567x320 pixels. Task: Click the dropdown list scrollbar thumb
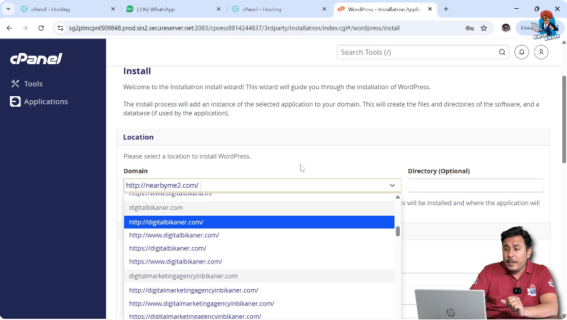398,231
